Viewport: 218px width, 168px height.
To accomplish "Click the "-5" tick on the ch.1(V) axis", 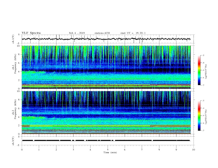I will [x=19, y=43].
